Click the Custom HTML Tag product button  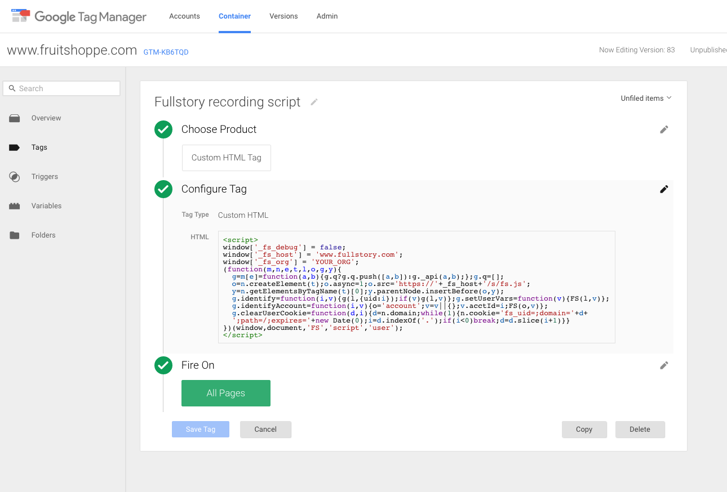tap(226, 158)
